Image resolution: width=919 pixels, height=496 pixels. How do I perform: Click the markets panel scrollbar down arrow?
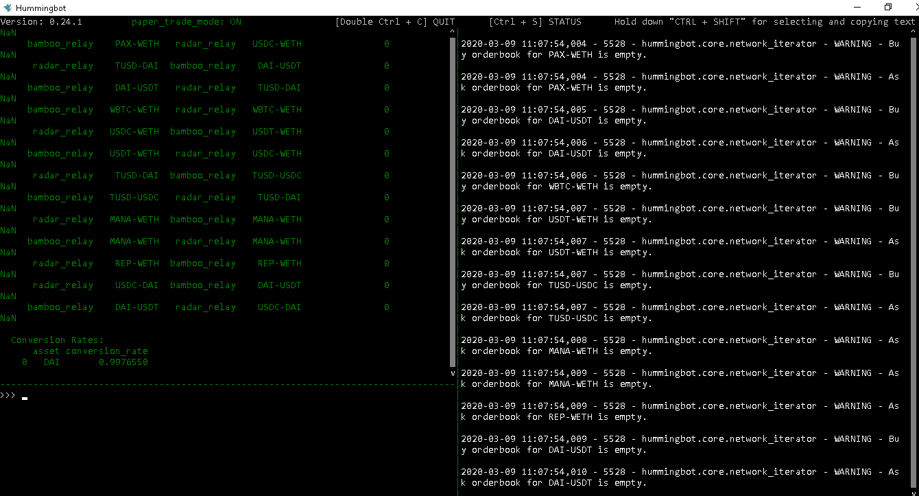pyautogui.click(x=452, y=373)
